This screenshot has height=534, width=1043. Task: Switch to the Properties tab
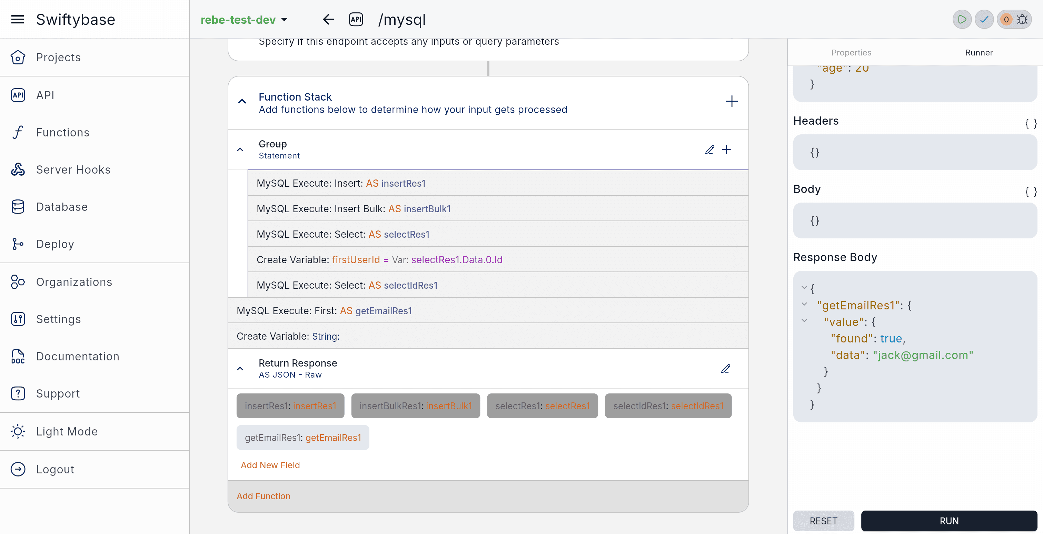(851, 53)
